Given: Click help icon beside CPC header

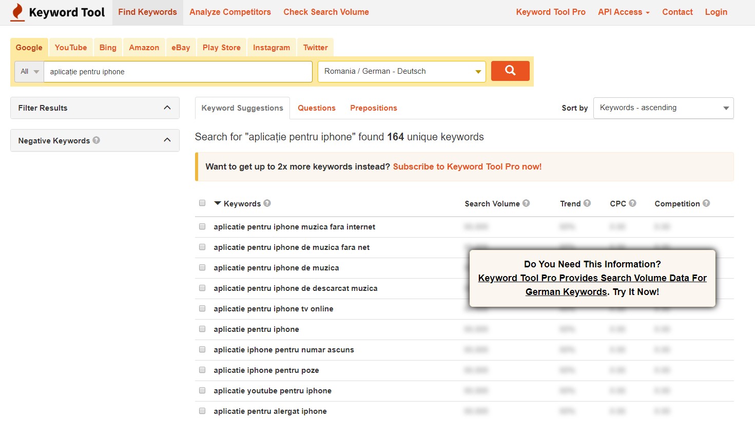Looking at the screenshot, I should [632, 203].
